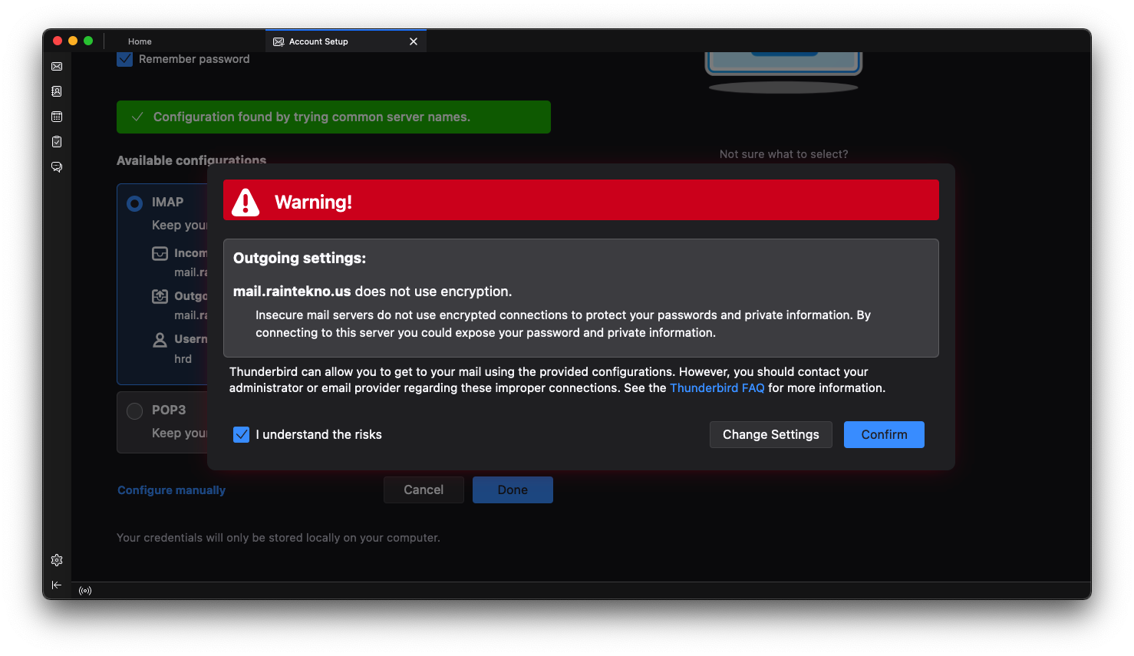This screenshot has height=656, width=1134.
Task: Toggle the Remember password checkbox
Action: (125, 59)
